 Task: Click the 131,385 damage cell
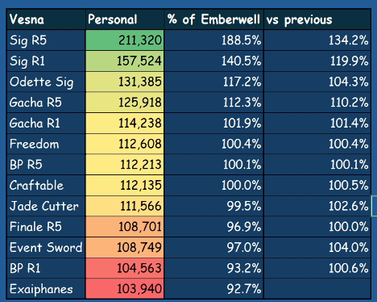click(125, 82)
